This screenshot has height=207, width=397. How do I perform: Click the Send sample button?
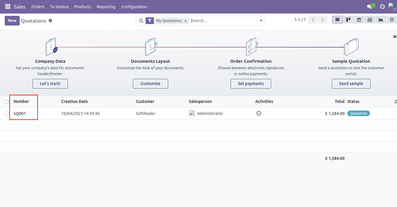click(x=351, y=84)
